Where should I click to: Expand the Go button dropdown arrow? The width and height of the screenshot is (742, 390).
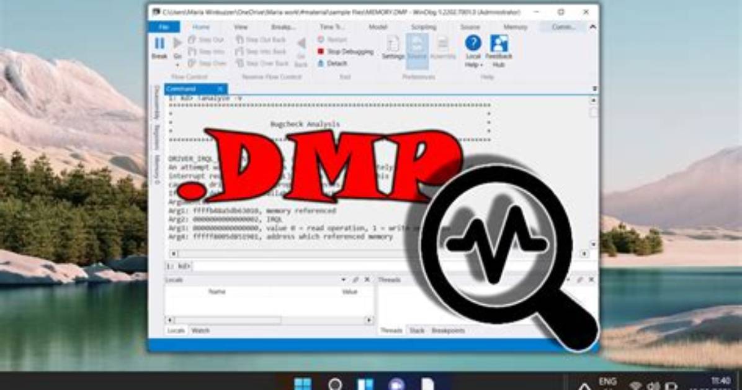pyautogui.click(x=177, y=65)
